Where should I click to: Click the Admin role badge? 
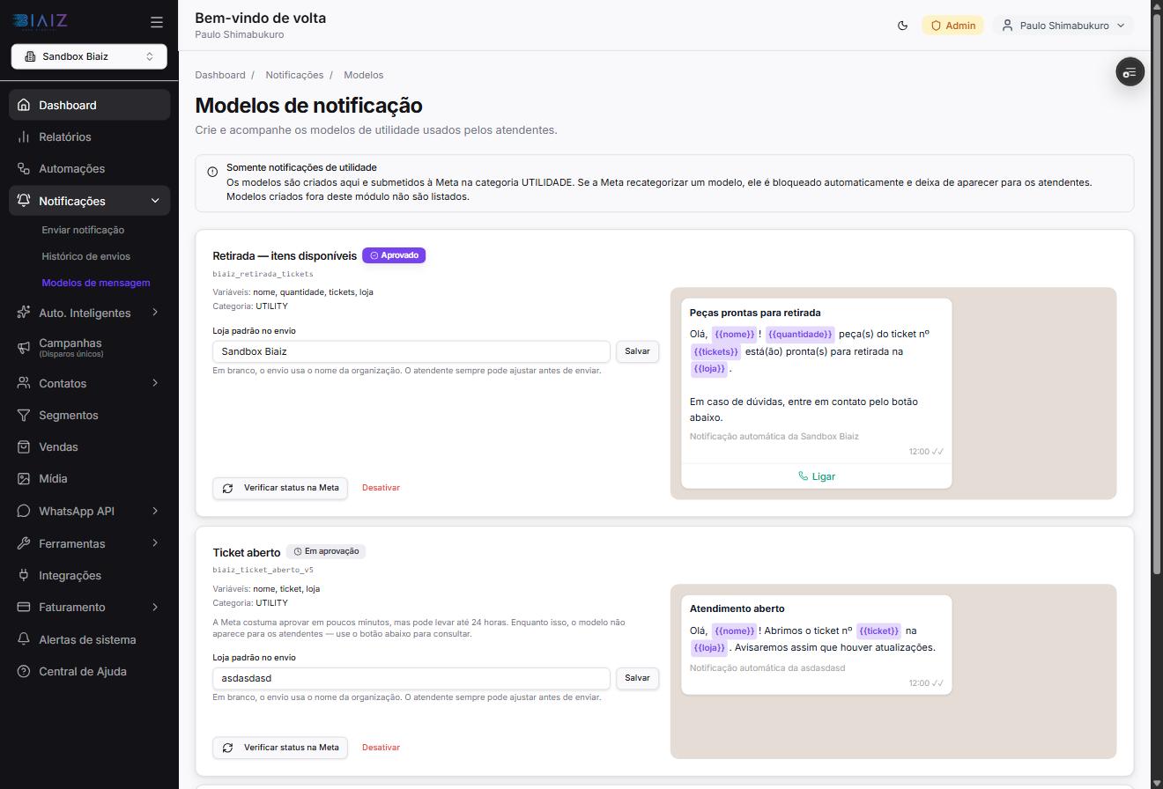click(x=953, y=26)
